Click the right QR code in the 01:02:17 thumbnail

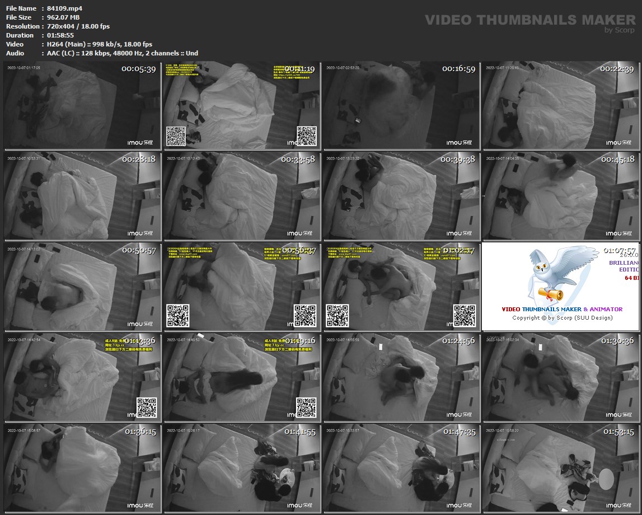coord(464,316)
